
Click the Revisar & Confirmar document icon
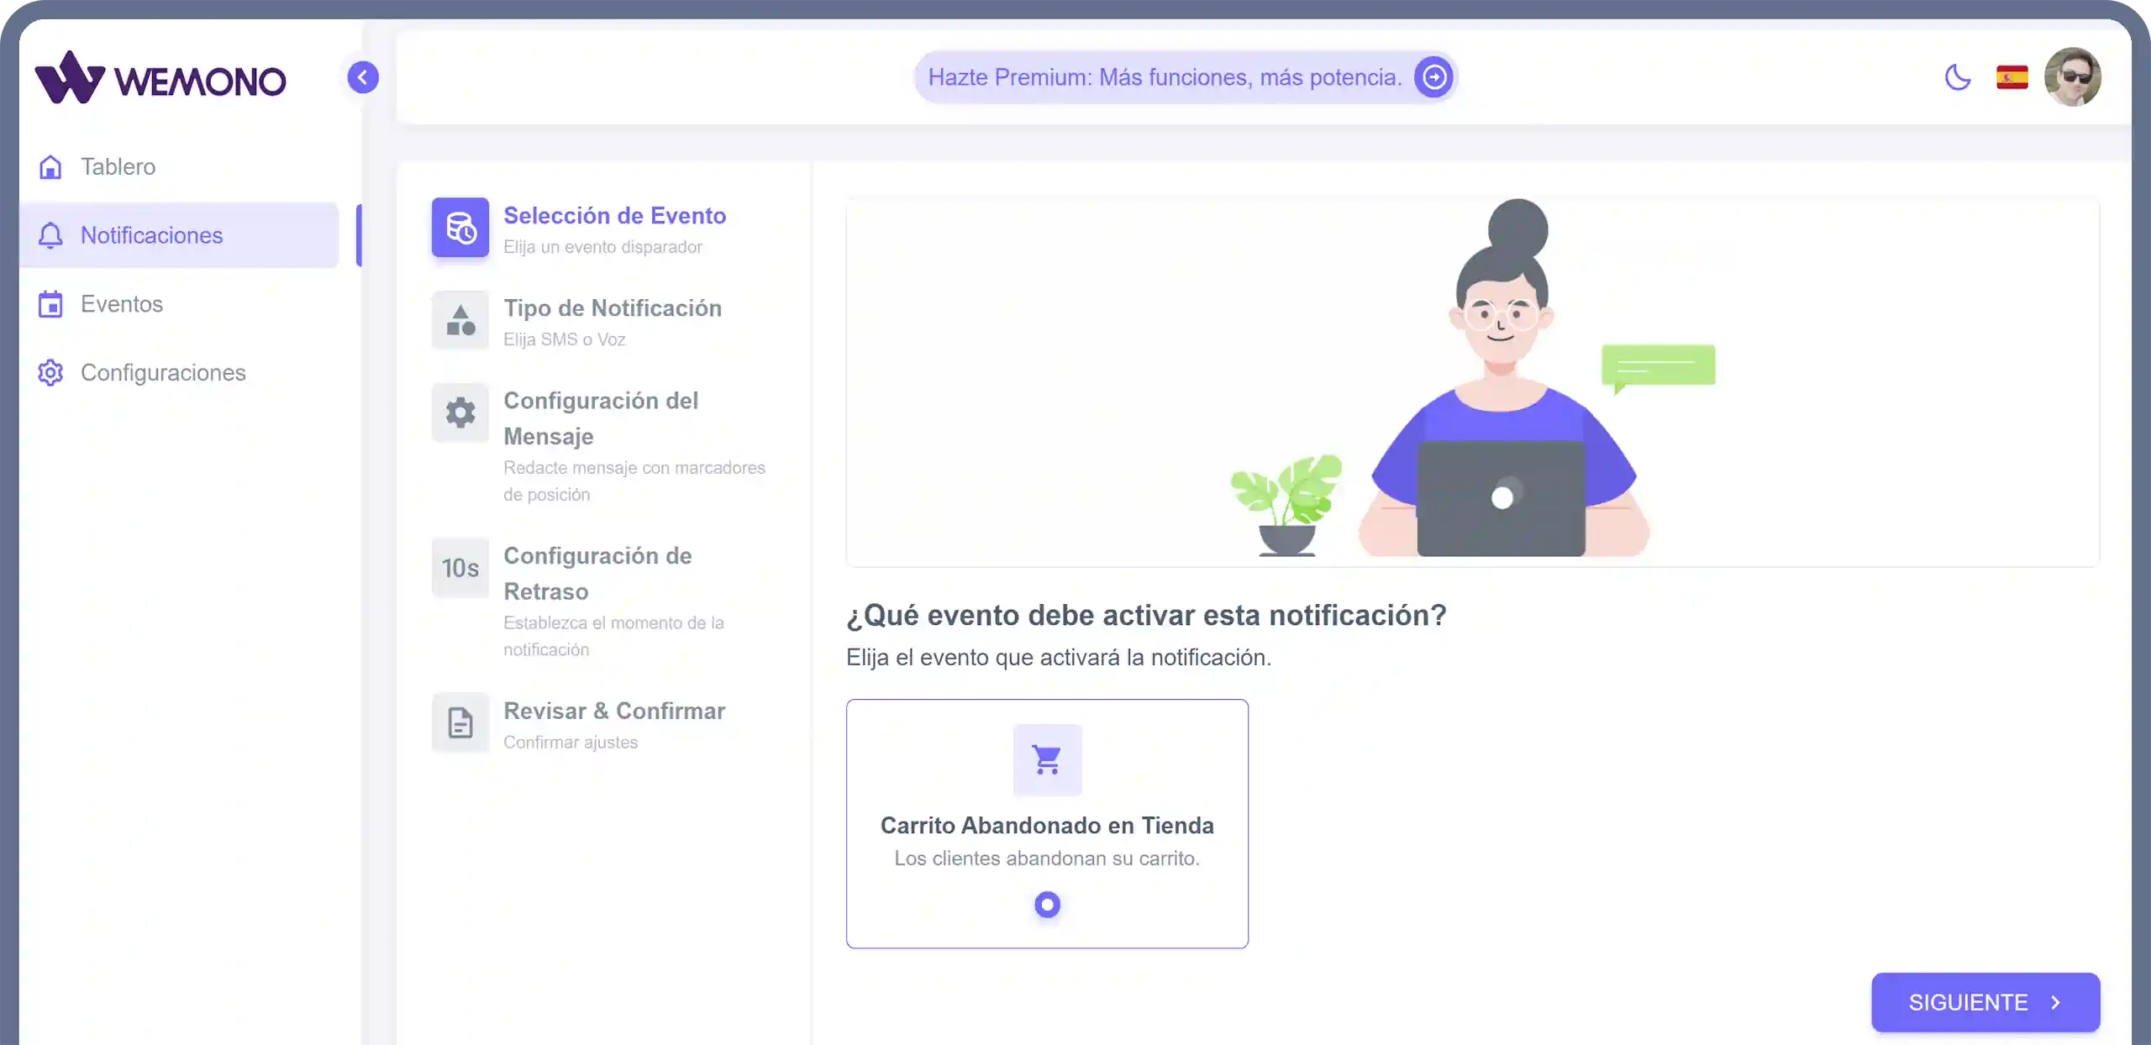tap(461, 722)
